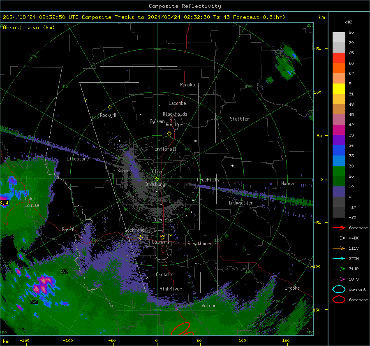Click the Sundre city label

pos(125,170)
